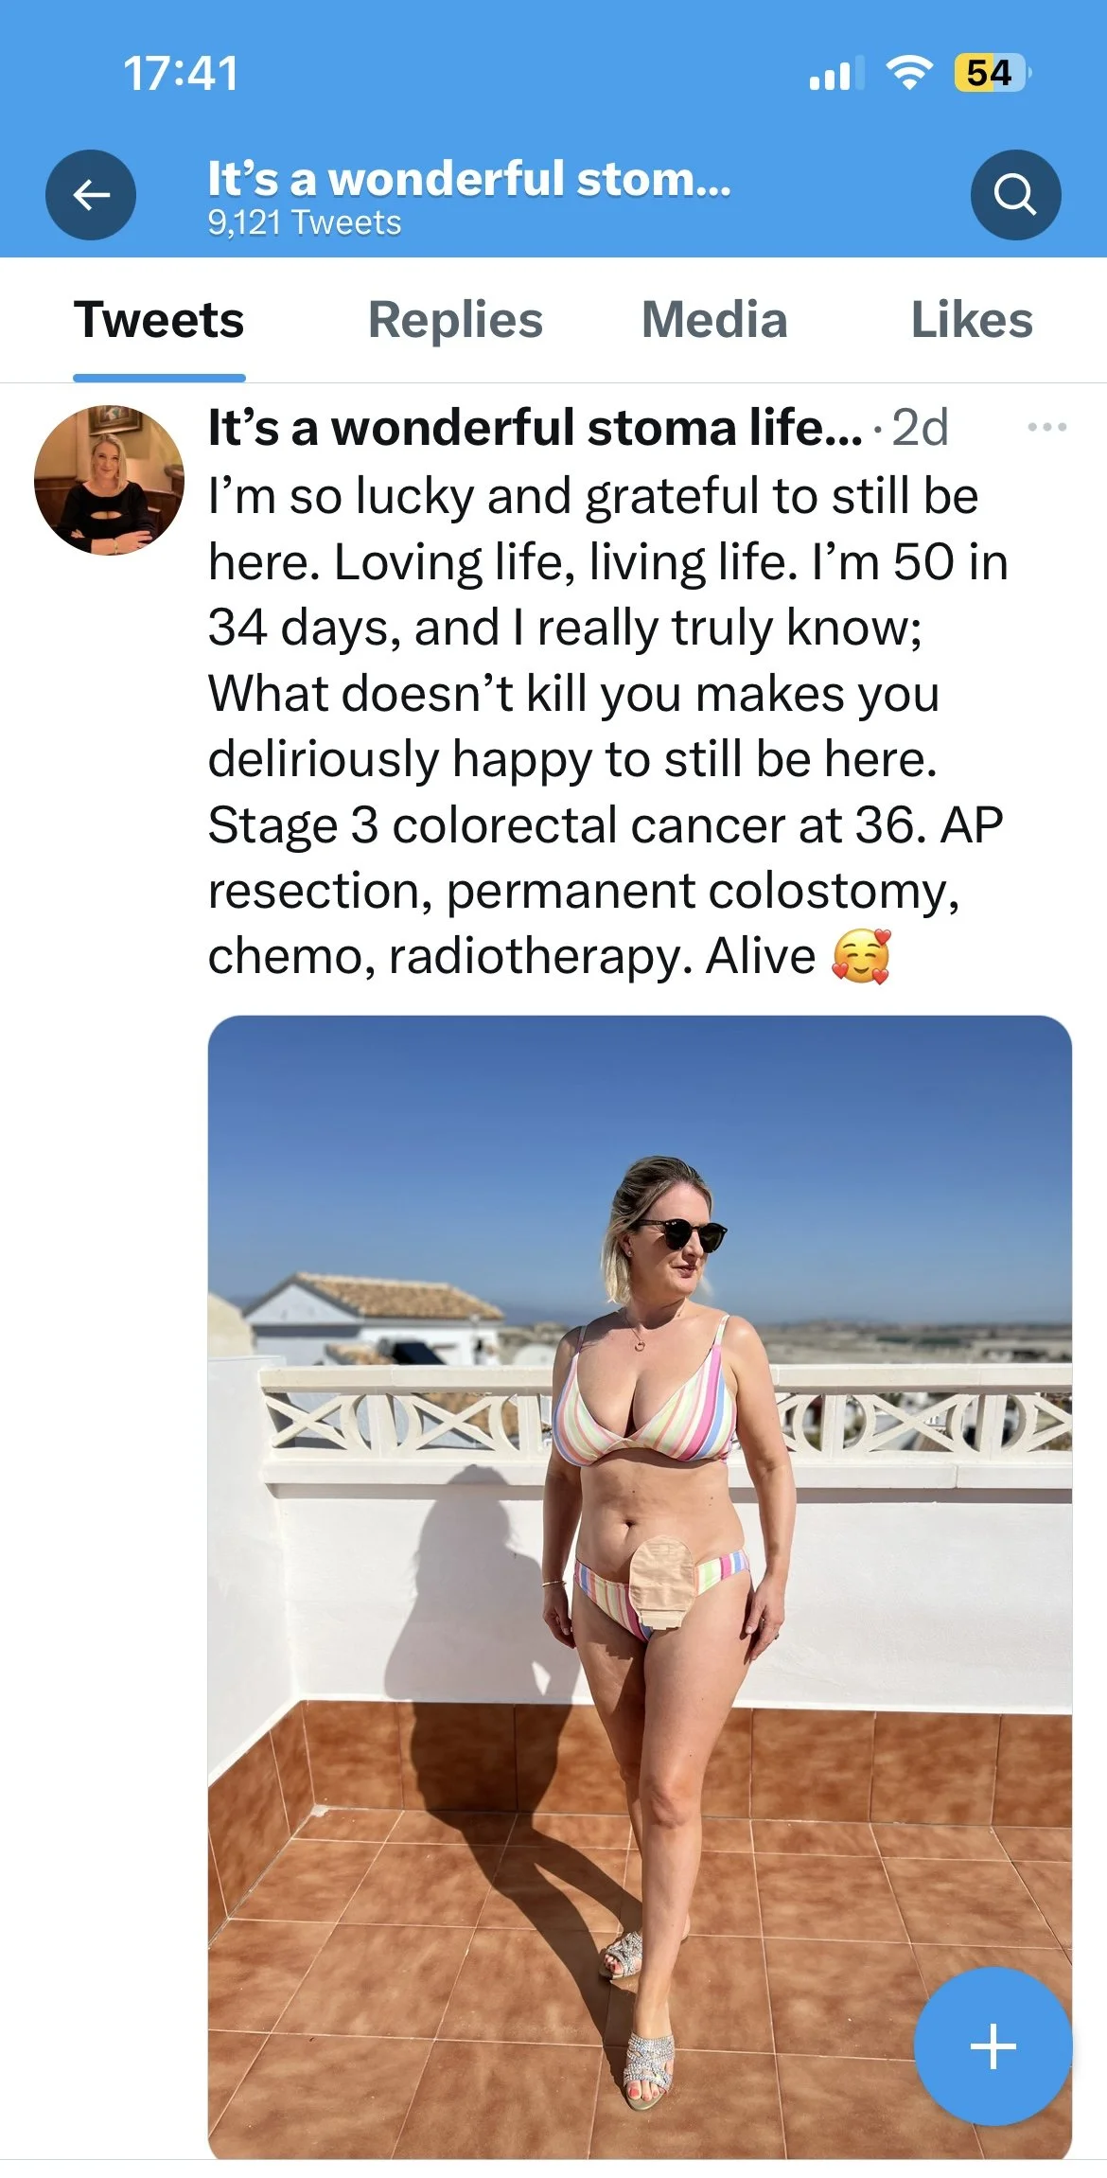The width and height of the screenshot is (1107, 2178).
Task: Tap the smiling hearts emoji in tweet
Action: coord(860,957)
